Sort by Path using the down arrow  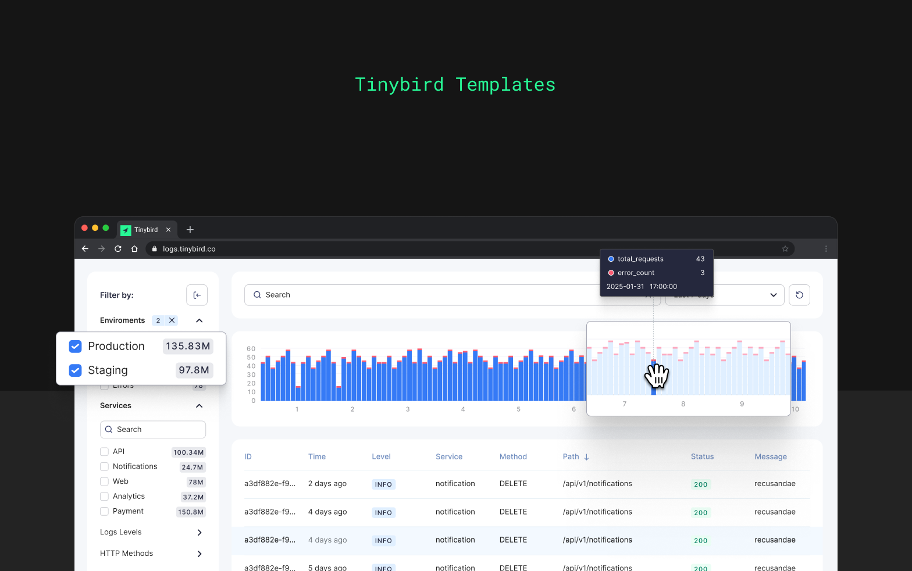click(586, 457)
